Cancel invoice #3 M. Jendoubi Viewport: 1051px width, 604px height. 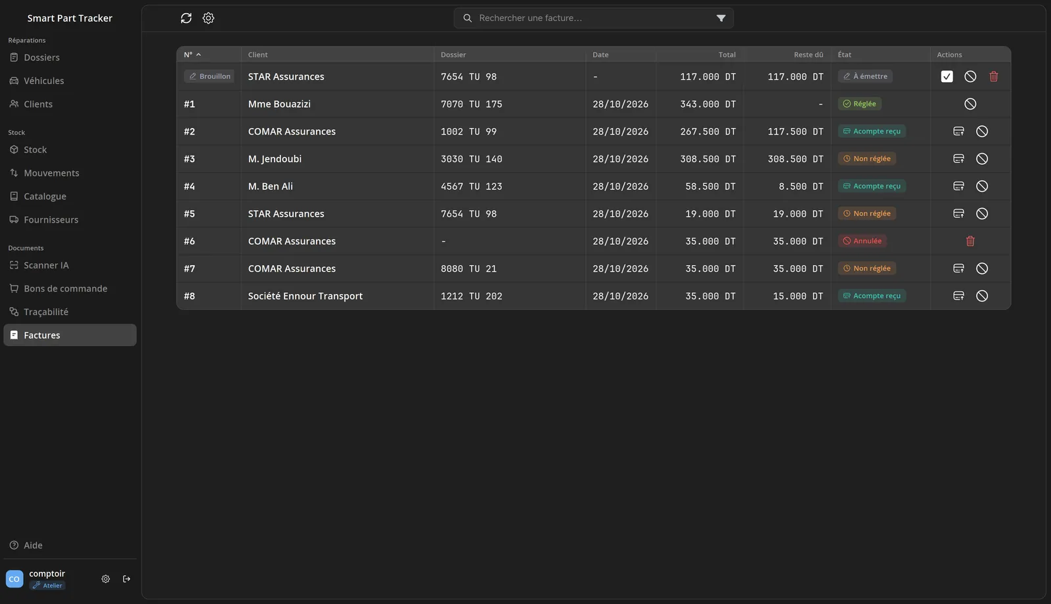(982, 159)
